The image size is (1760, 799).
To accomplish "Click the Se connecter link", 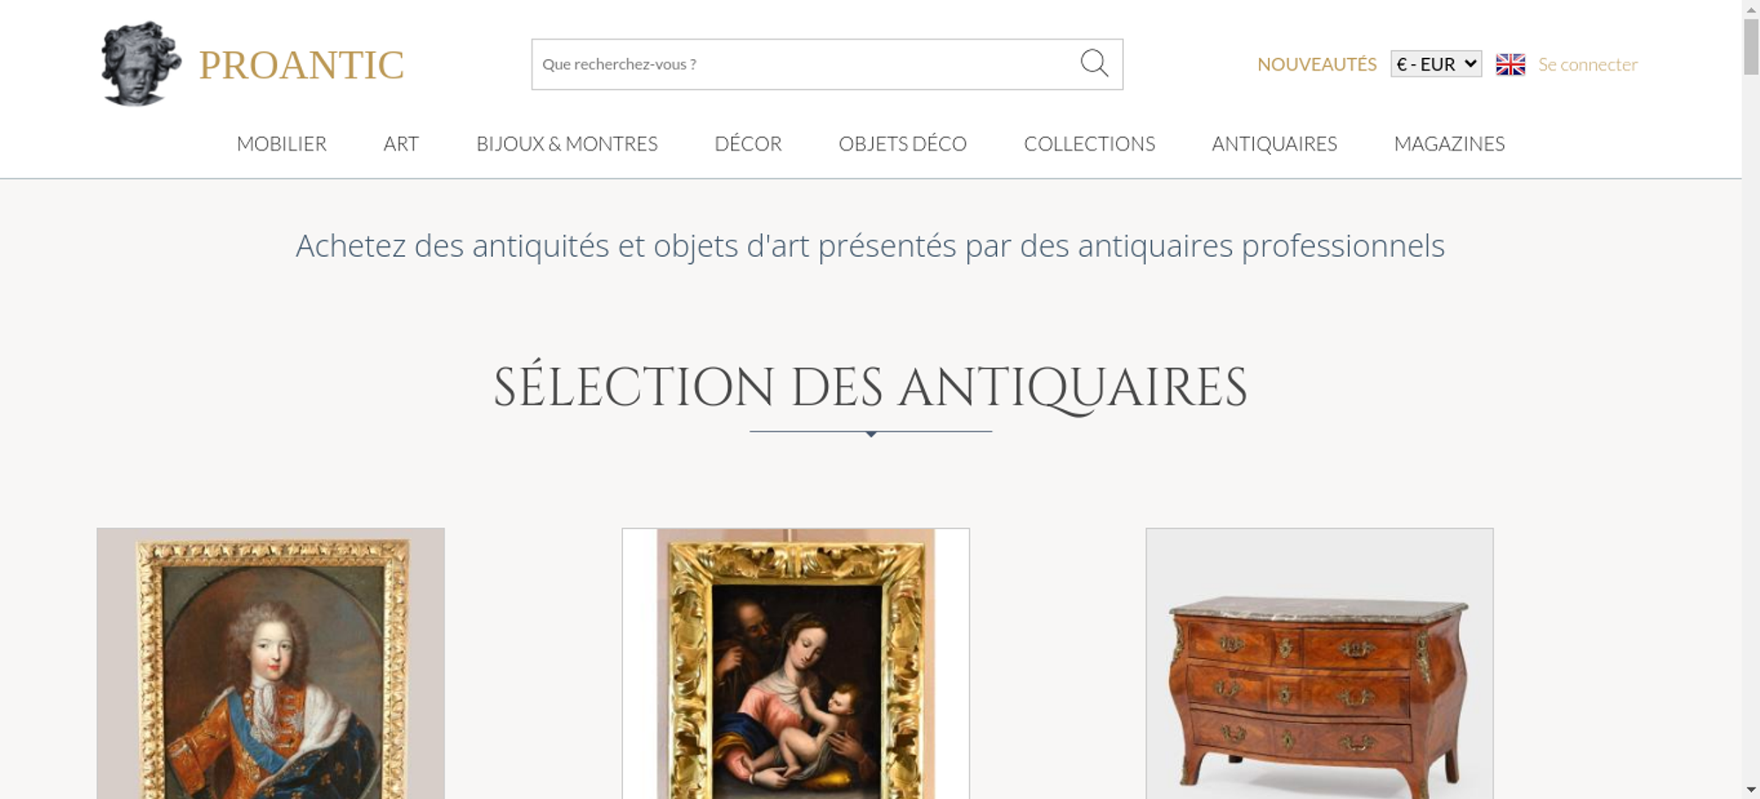I will (x=1588, y=64).
